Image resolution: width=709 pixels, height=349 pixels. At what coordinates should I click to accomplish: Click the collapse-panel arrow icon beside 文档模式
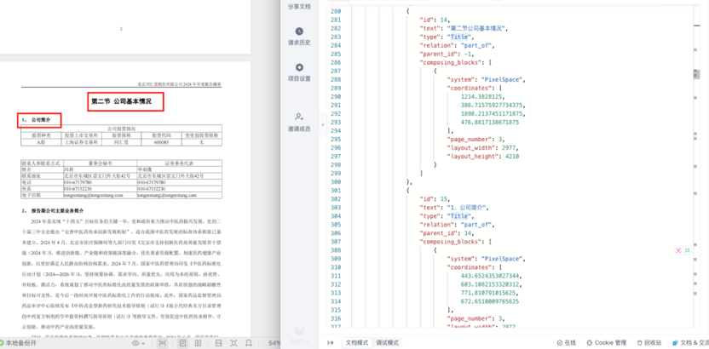331,343
